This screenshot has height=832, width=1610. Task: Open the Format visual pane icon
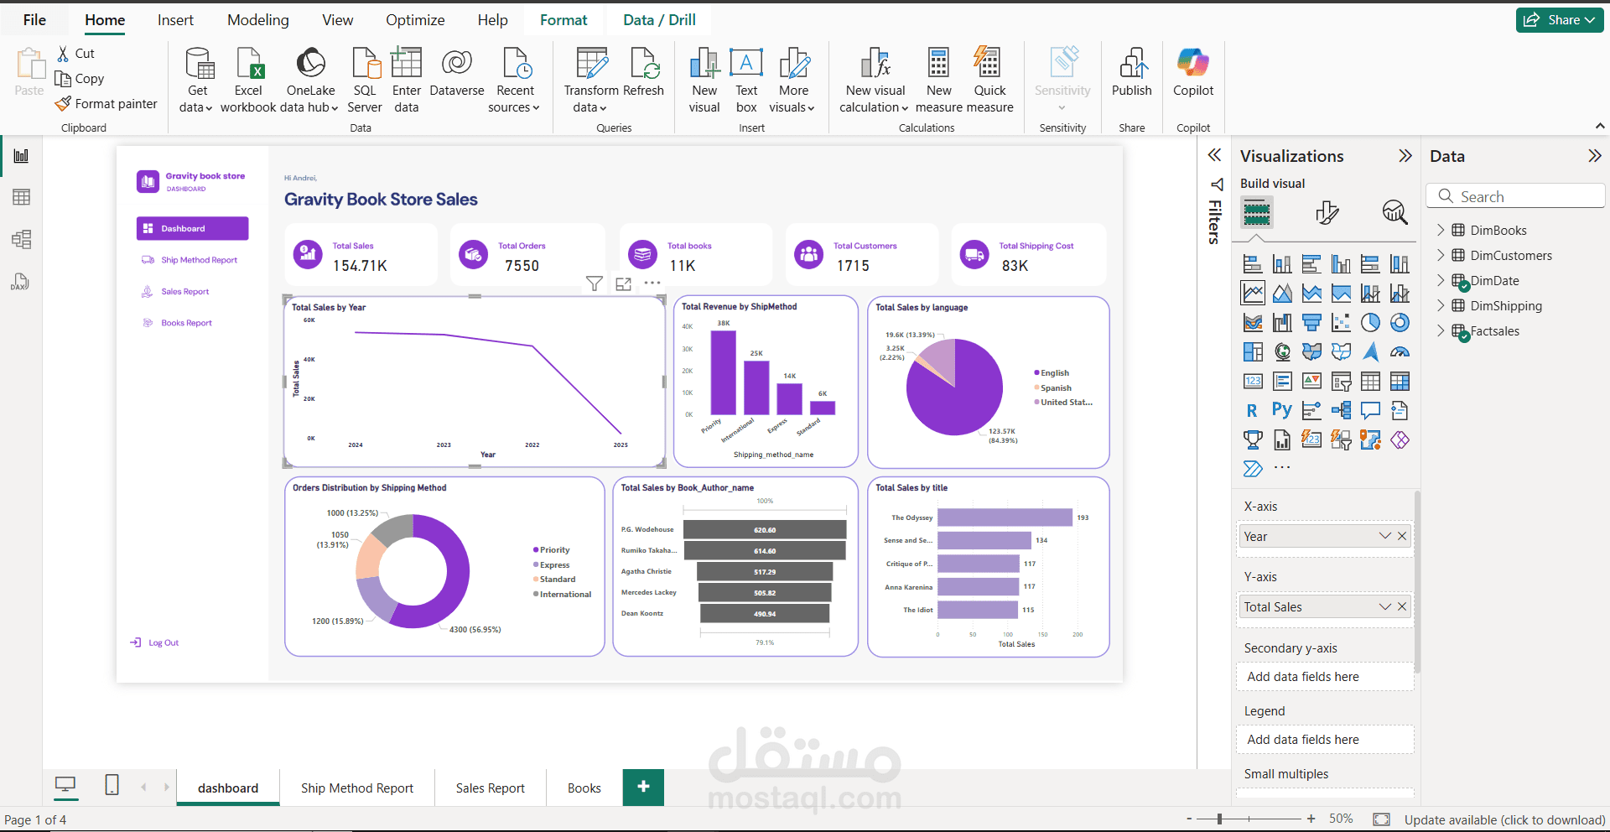pos(1327,212)
